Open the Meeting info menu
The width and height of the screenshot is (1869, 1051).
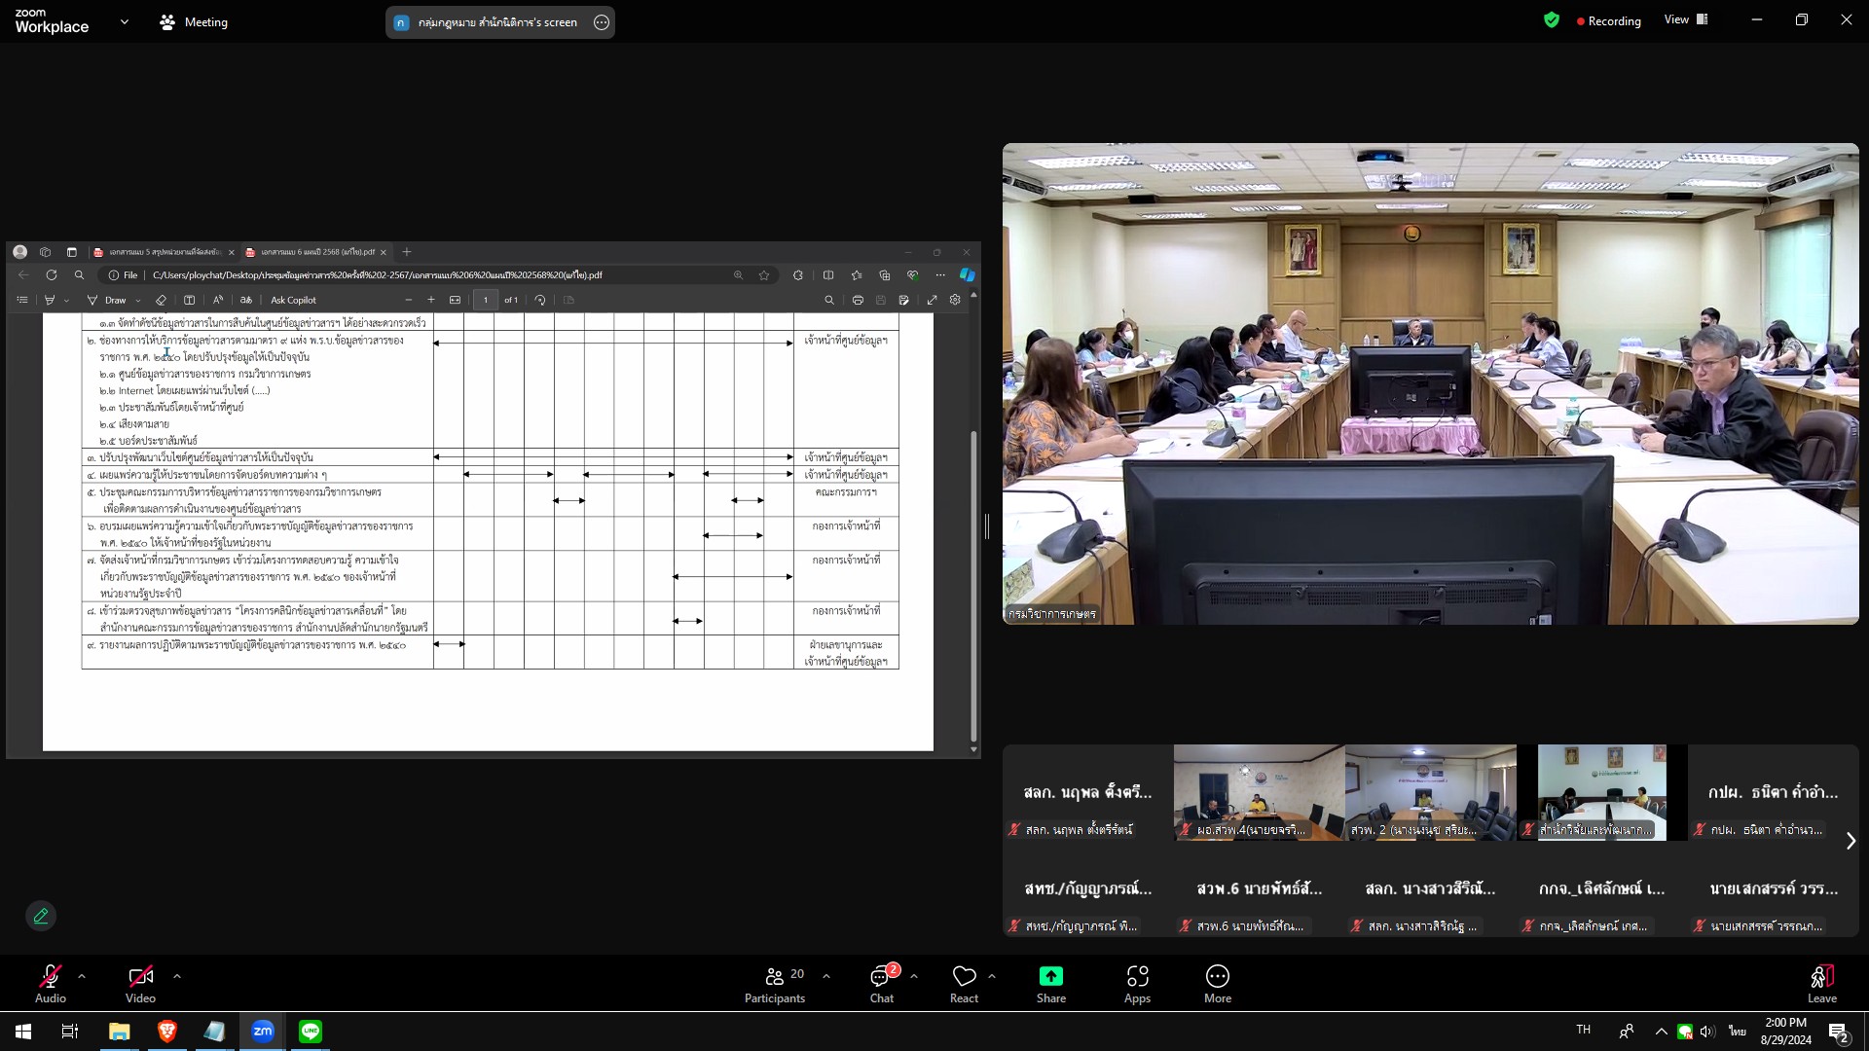coord(194,21)
